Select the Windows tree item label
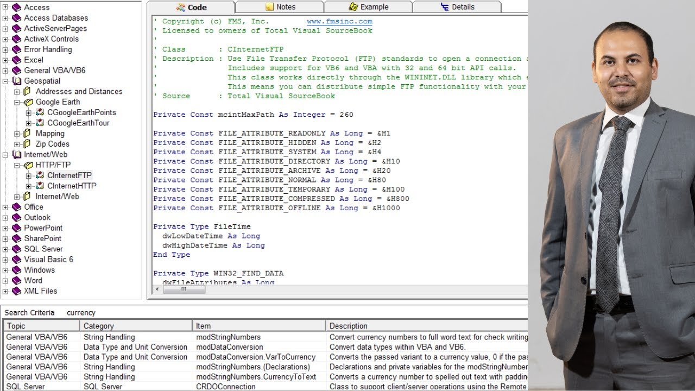This screenshot has width=695, height=391. pos(39,270)
